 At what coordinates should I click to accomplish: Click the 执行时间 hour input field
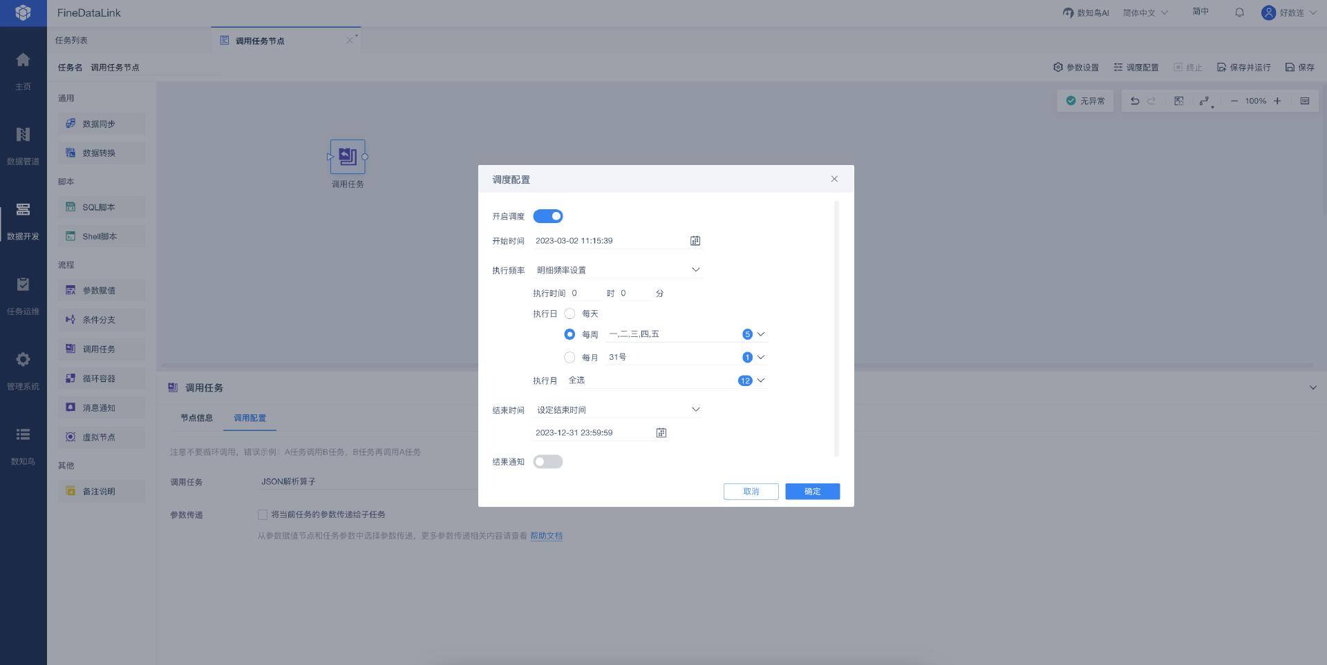coord(585,293)
